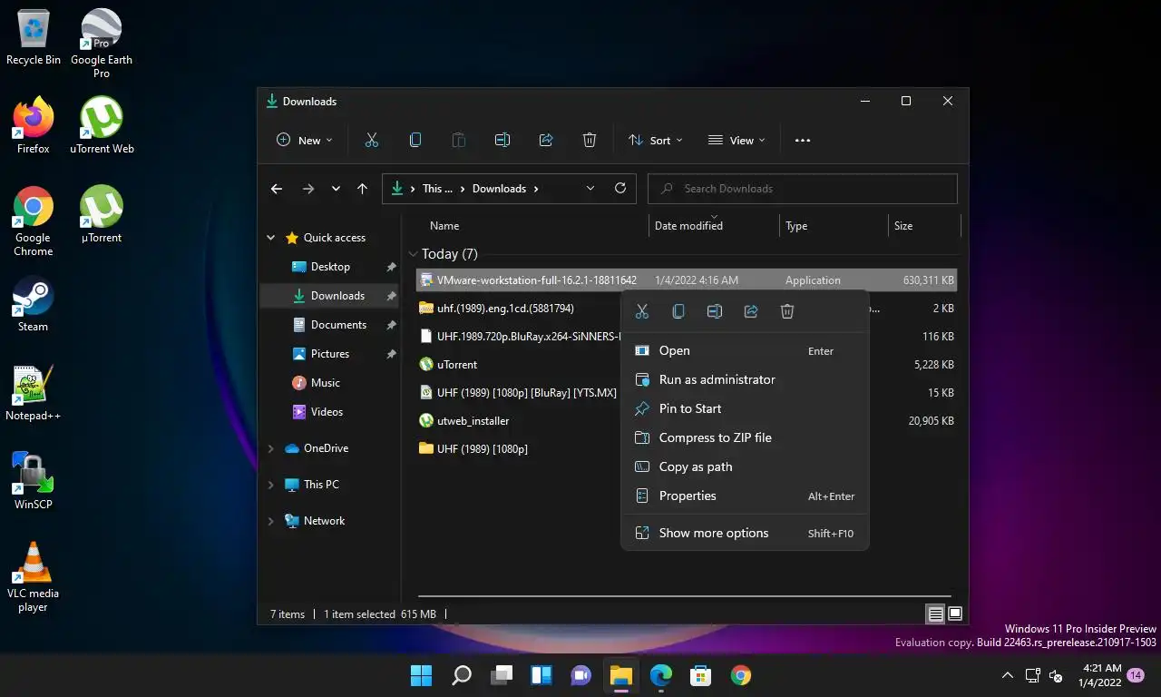Open taskbar Search magnifier
The height and width of the screenshot is (697, 1161).
462,675
